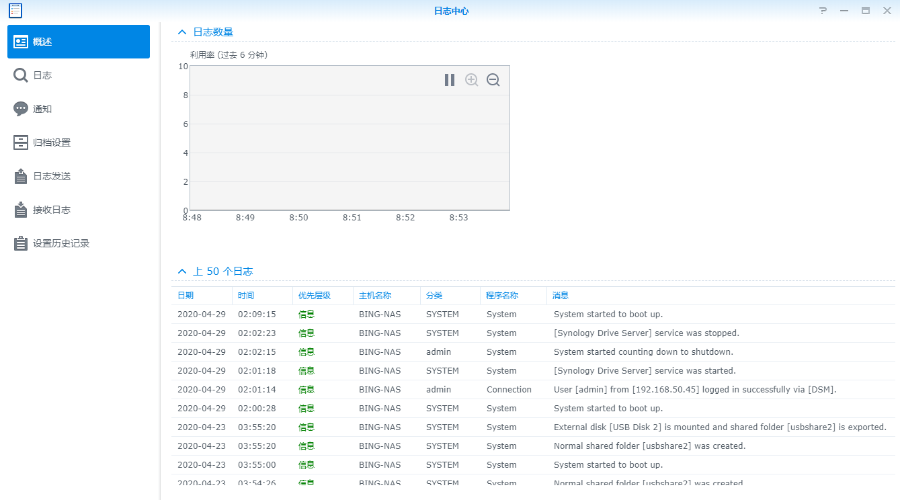Select the counting down to shutdown message
This screenshot has height=500, width=900.
click(x=643, y=352)
